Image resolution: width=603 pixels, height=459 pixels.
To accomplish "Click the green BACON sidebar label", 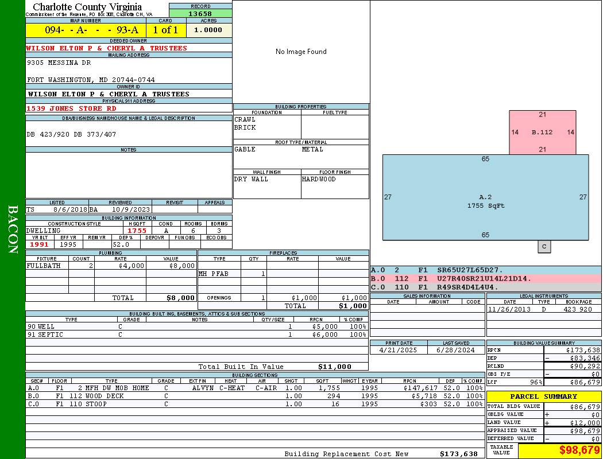I will [x=13, y=229].
